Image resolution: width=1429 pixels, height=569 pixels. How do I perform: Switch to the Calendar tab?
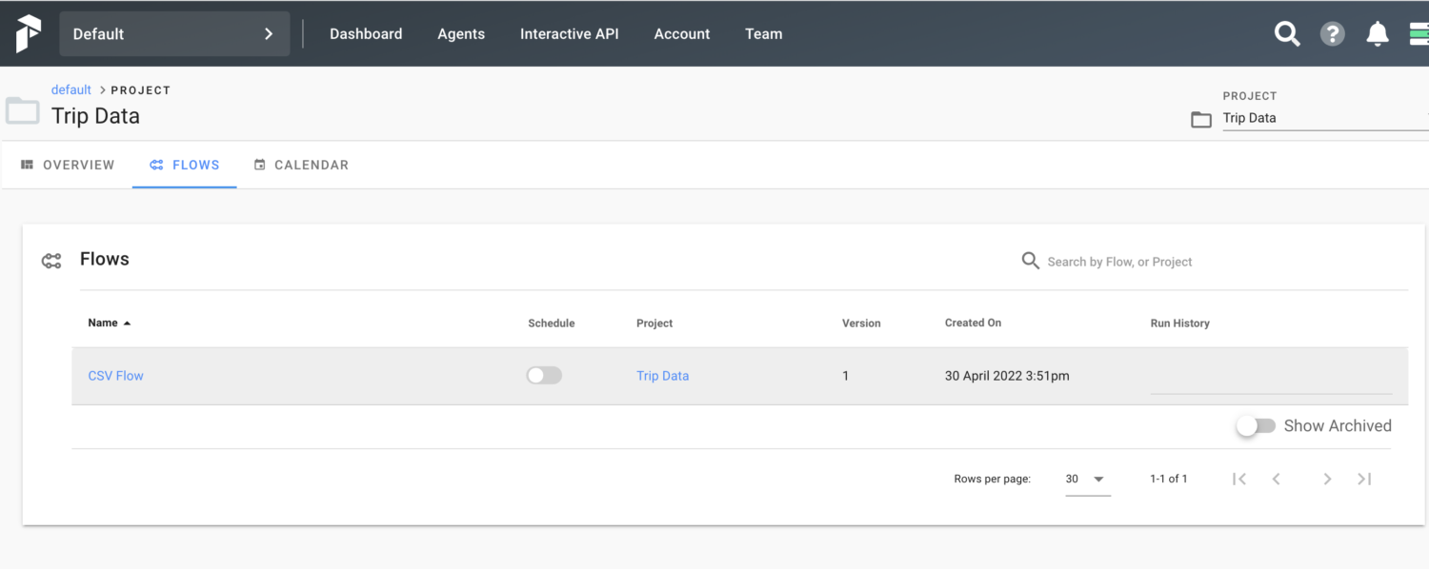click(x=301, y=165)
